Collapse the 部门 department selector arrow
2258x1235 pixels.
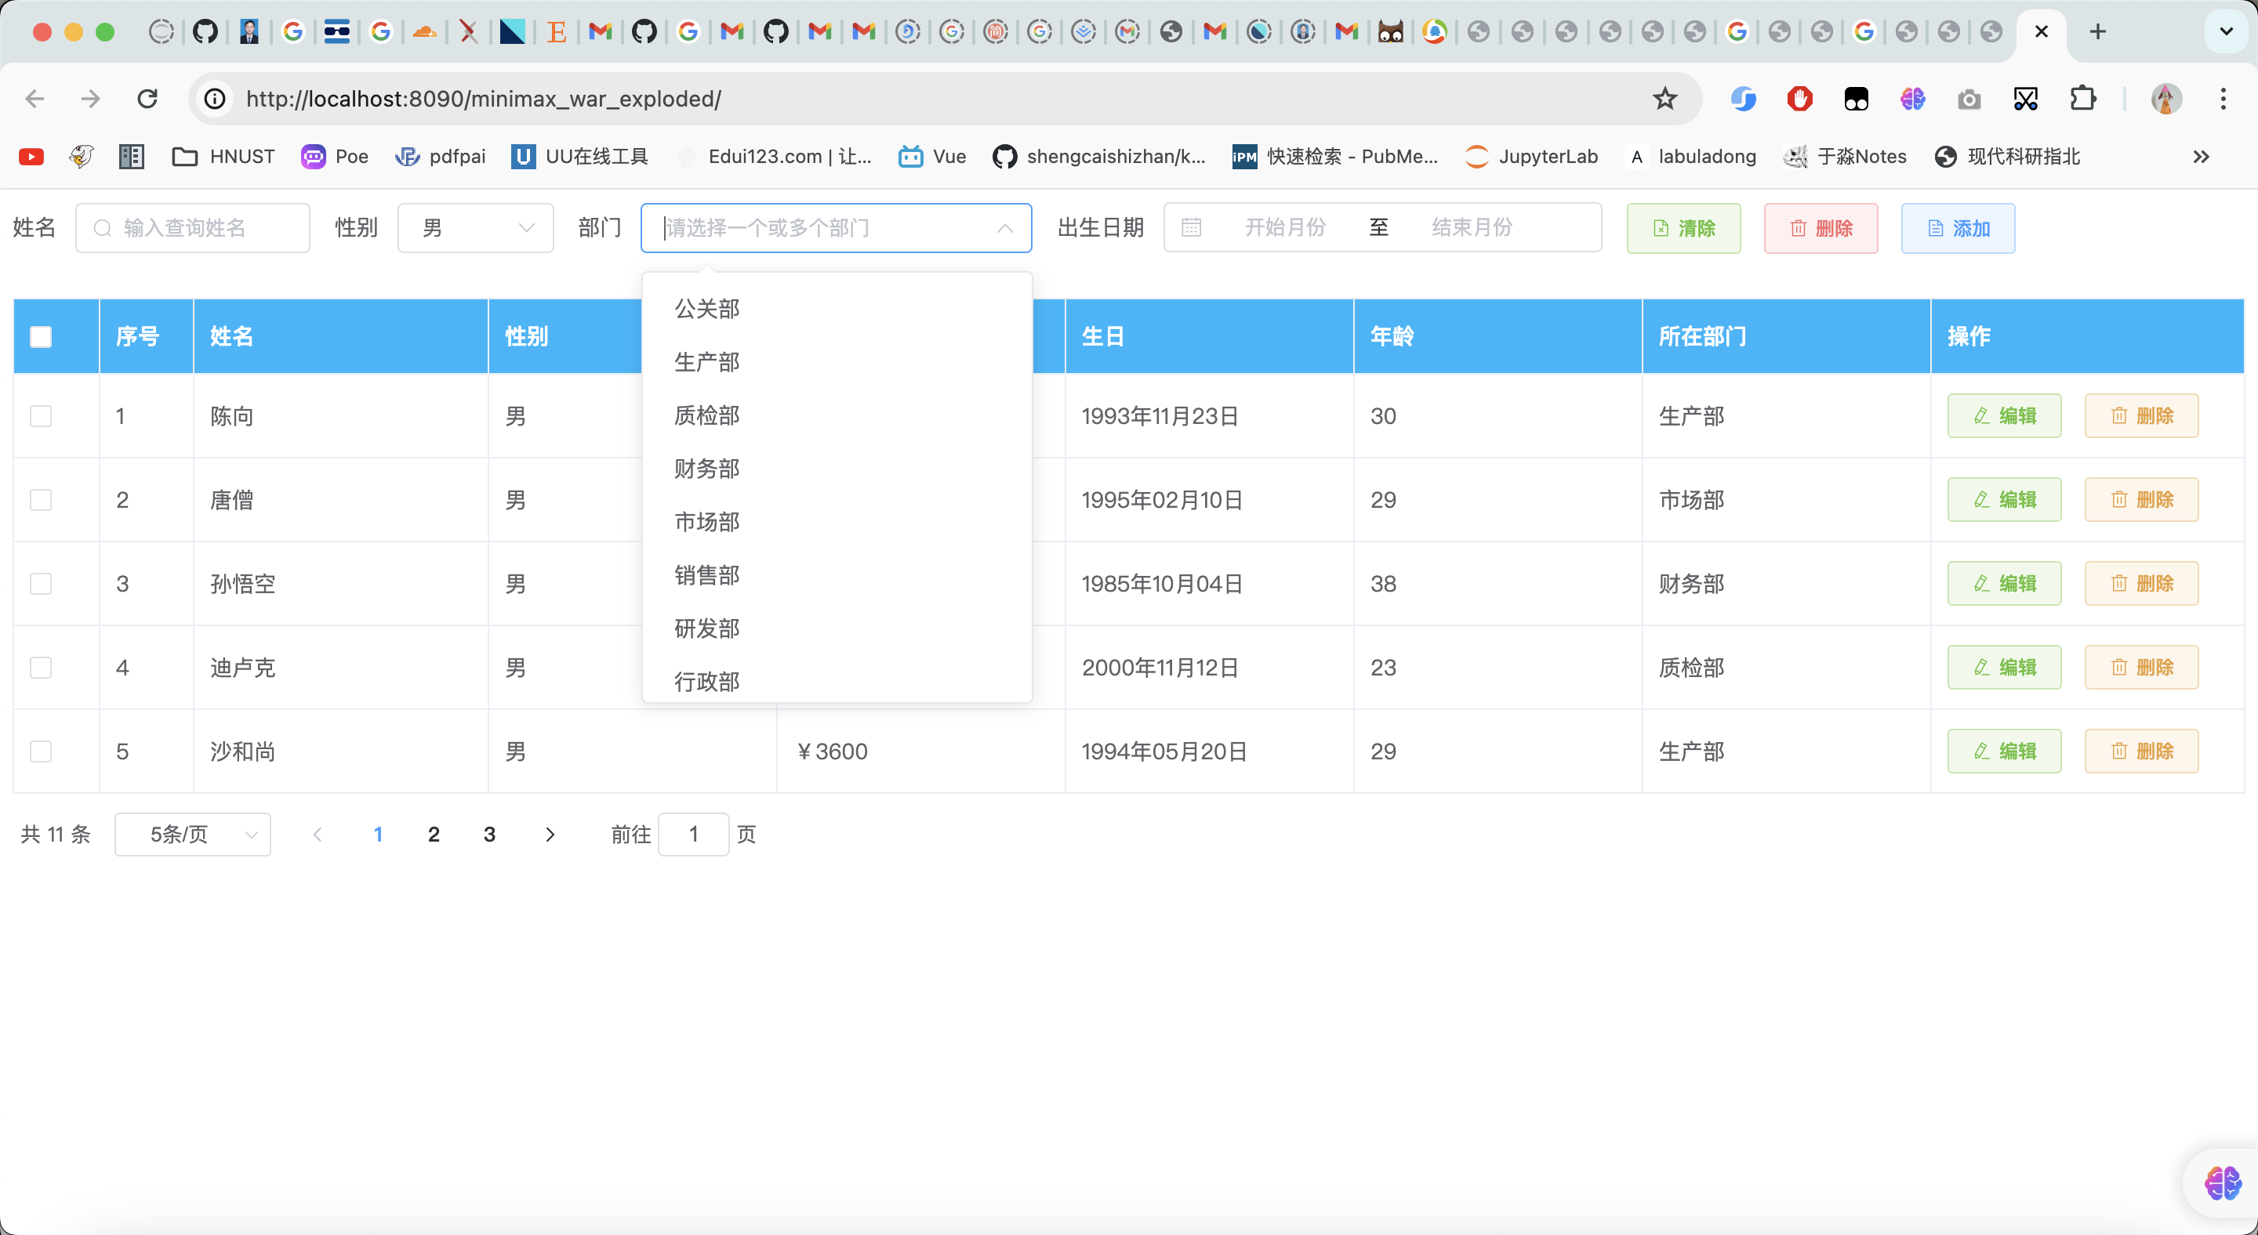pyautogui.click(x=1004, y=229)
